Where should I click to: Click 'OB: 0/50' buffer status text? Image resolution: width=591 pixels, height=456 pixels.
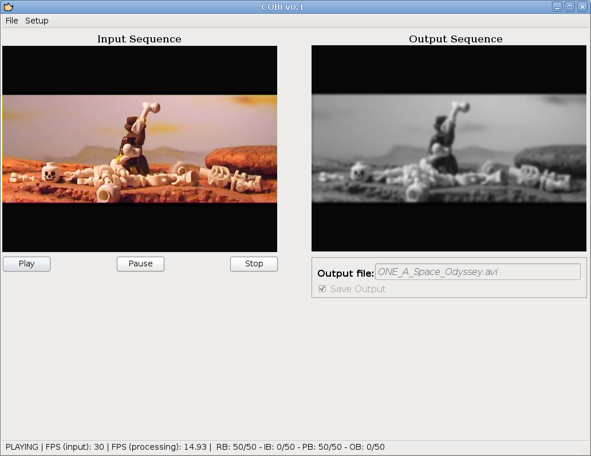pyautogui.click(x=367, y=447)
